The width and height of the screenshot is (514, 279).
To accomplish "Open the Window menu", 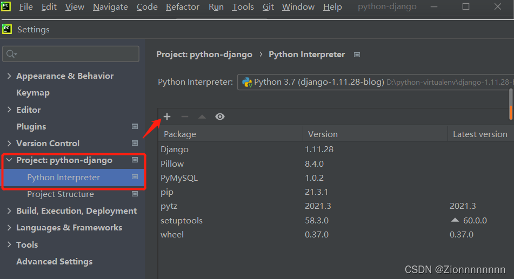I will pos(298,7).
